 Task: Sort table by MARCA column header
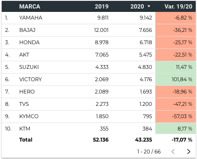coord(30,6)
